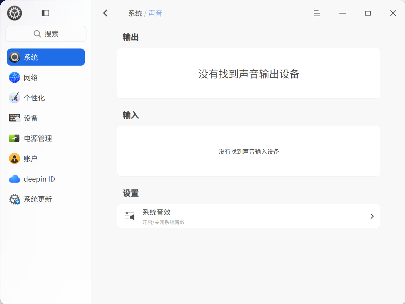Image resolution: width=405 pixels, height=304 pixels.
Task: Click the 个性化 palette icon
Action: coord(15,98)
